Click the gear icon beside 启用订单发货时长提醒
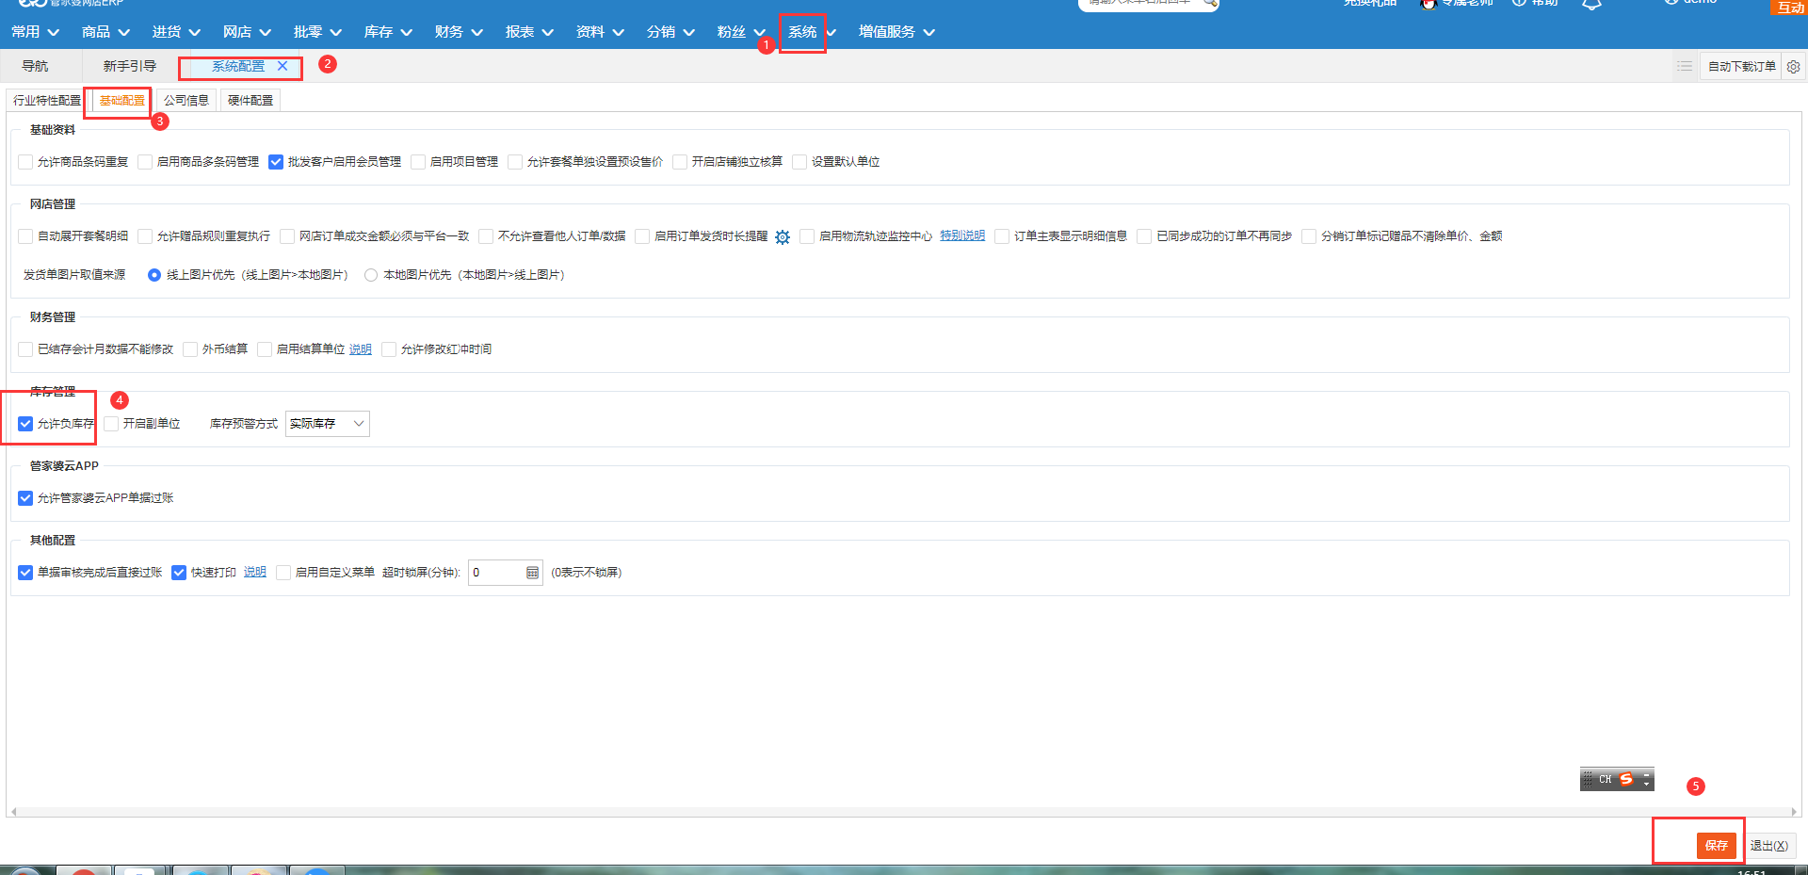 (x=783, y=237)
